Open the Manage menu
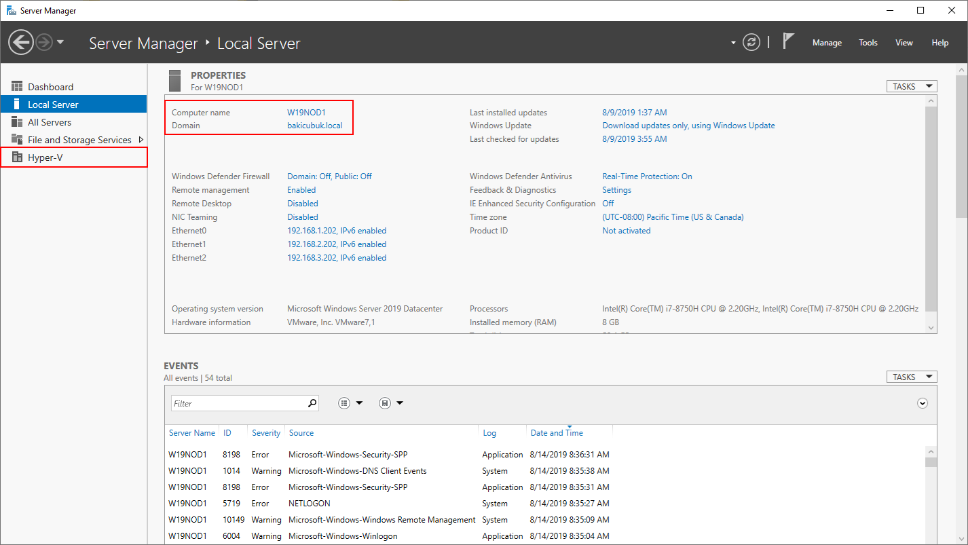 click(x=827, y=43)
